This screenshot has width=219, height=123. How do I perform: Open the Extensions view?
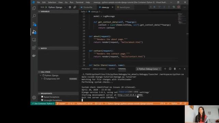click(34, 48)
